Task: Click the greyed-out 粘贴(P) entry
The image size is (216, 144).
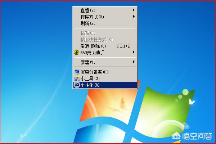Action: click(x=88, y=33)
